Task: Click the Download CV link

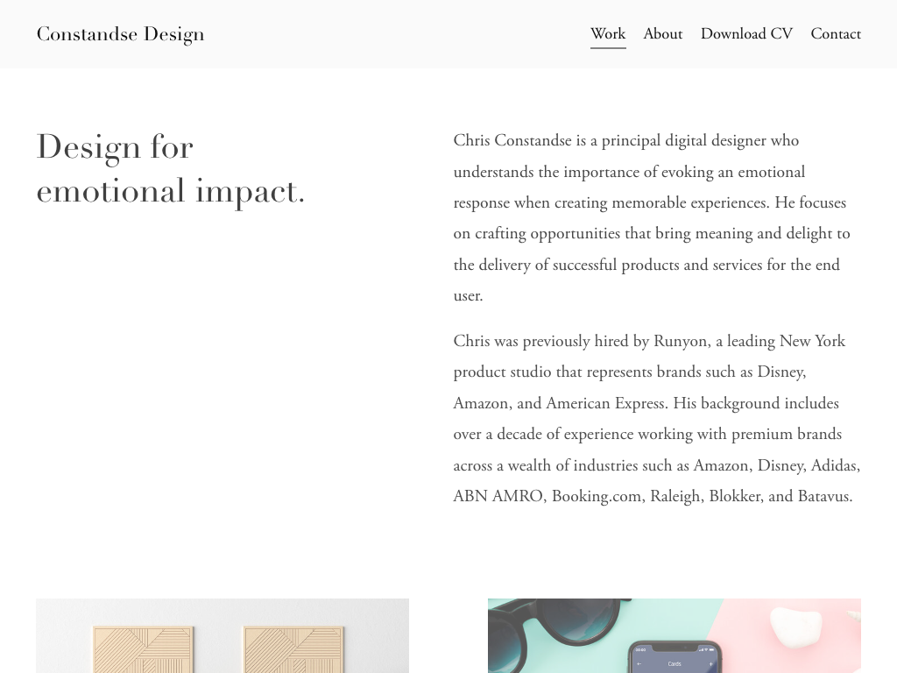Action: [x=746, y=34]
